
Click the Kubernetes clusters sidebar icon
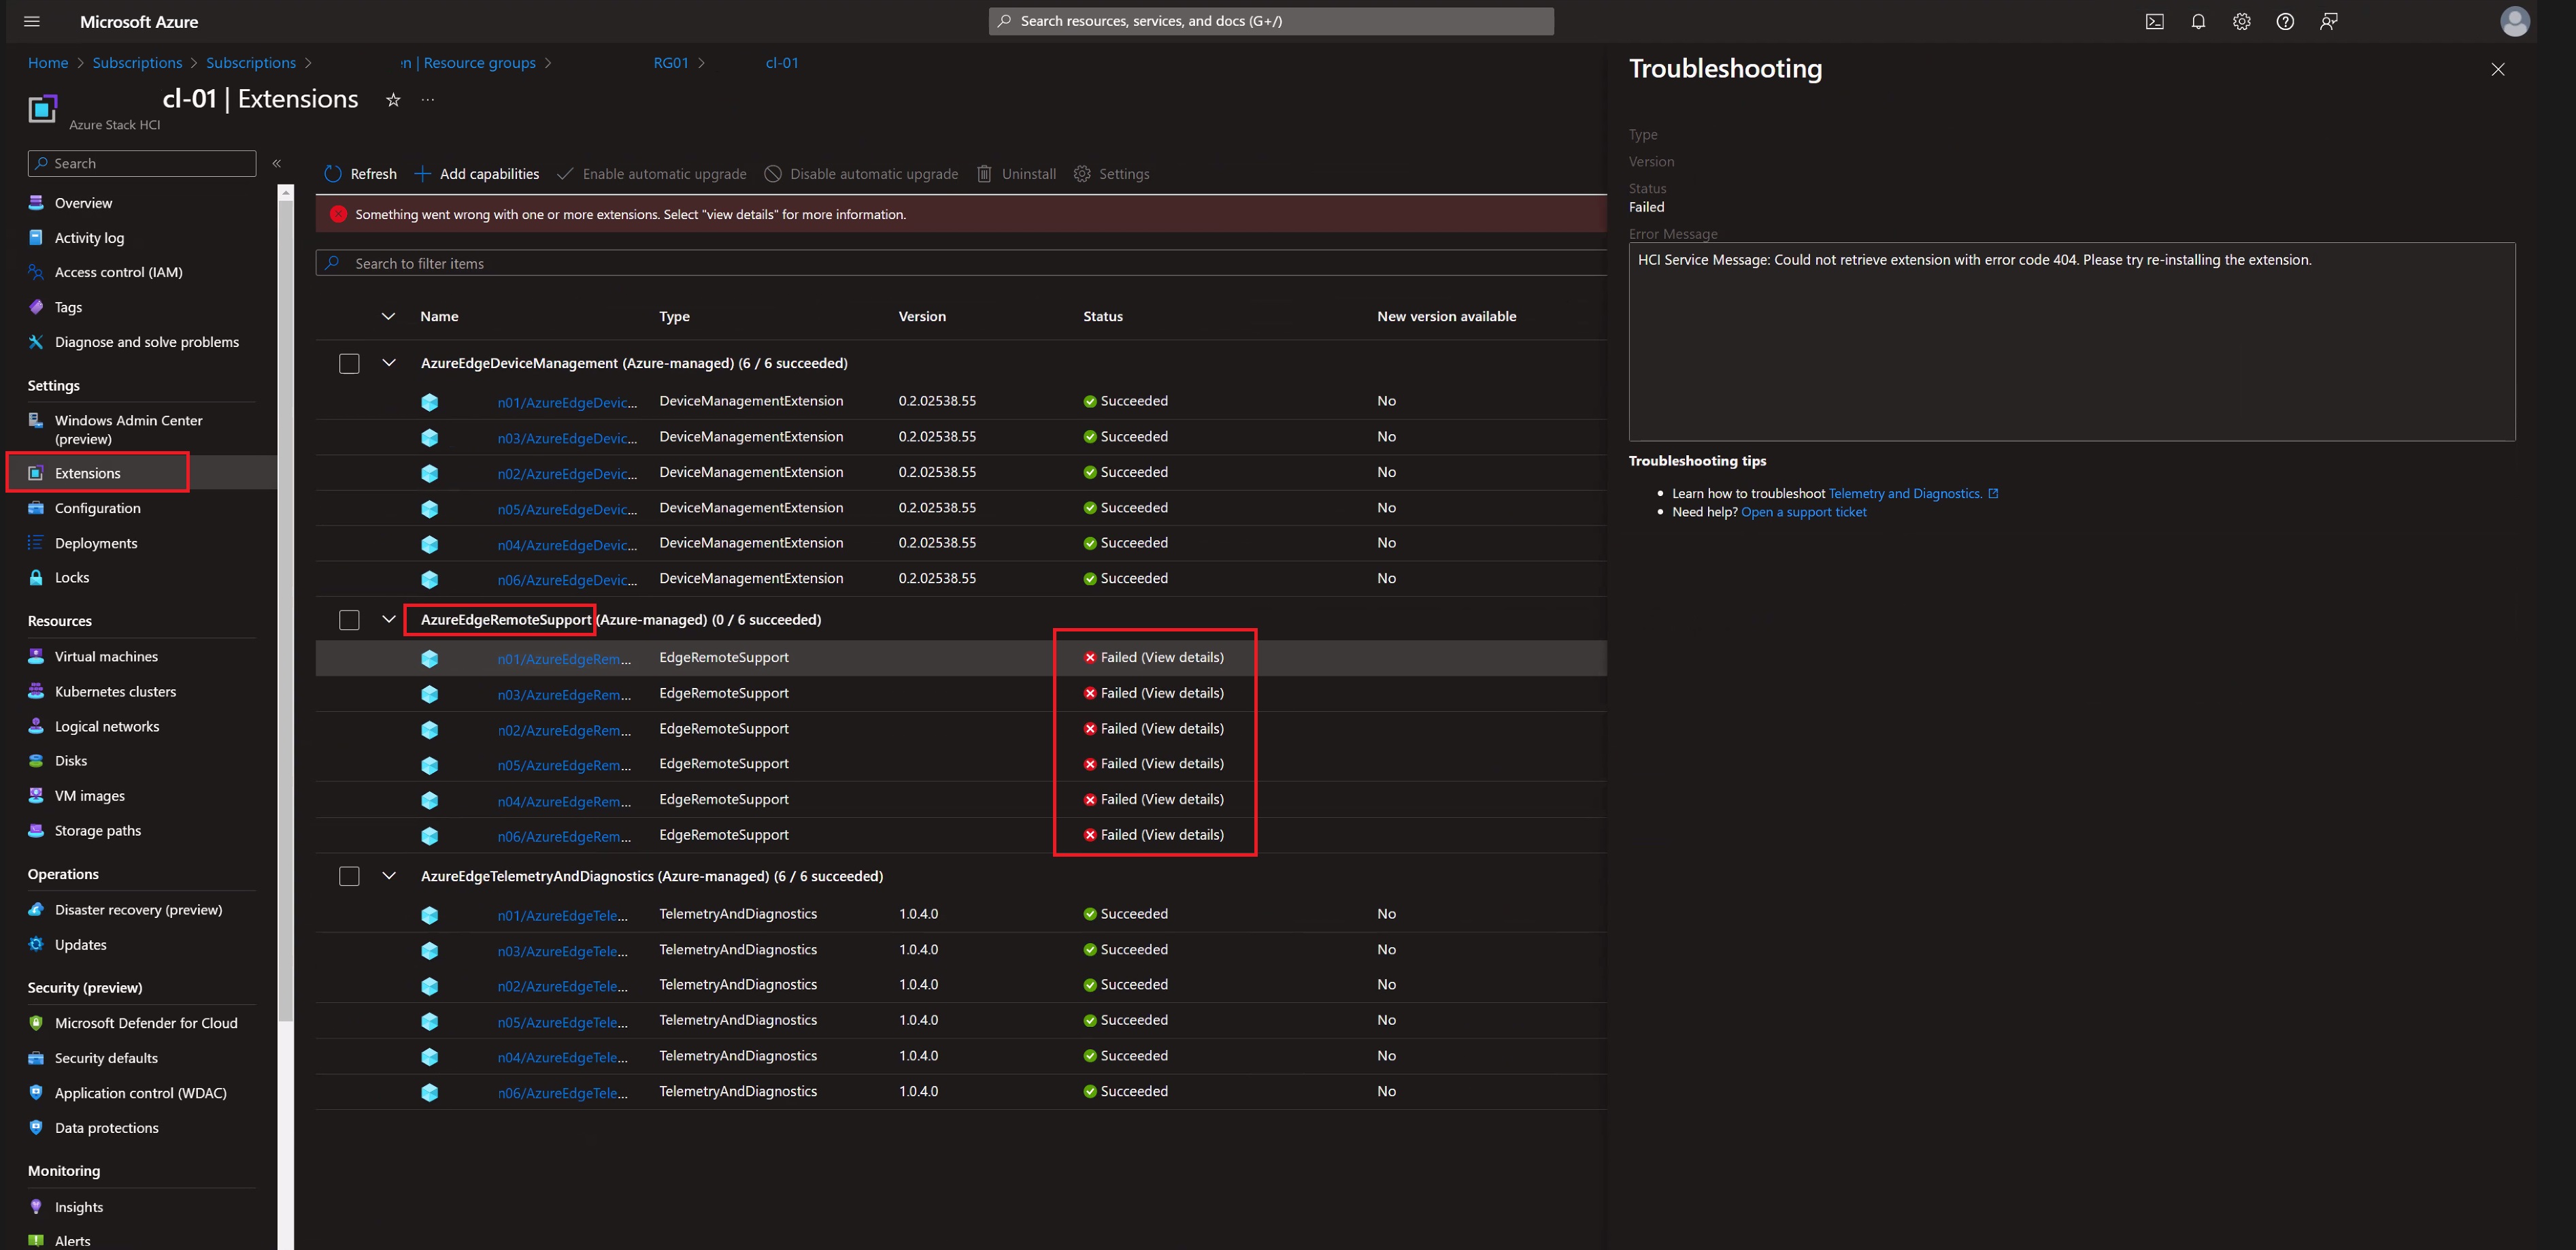35,691
